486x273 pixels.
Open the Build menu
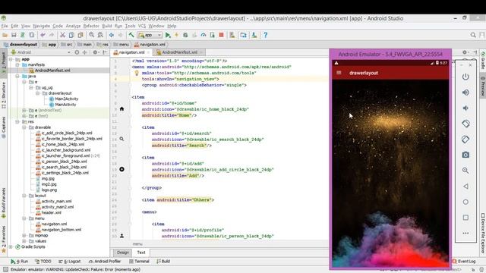coord(107,26)
